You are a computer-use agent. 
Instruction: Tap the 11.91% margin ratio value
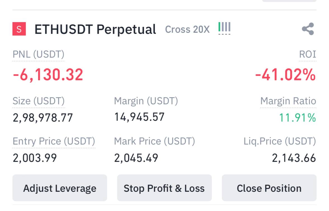tap(297, 118)
